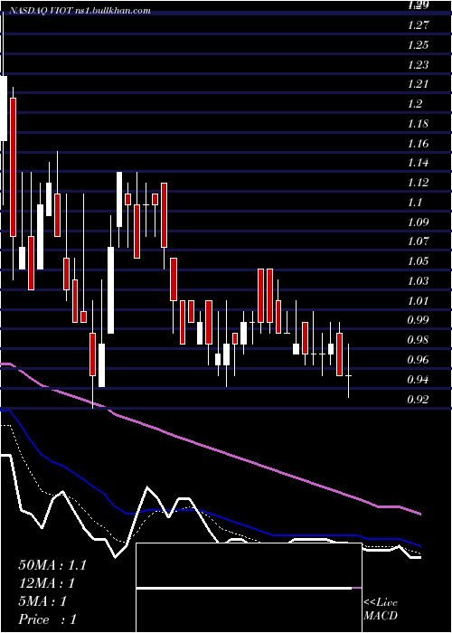Select the 1.23 price axis label
Viewport: 452px width, 633px height.
point(418,64)
